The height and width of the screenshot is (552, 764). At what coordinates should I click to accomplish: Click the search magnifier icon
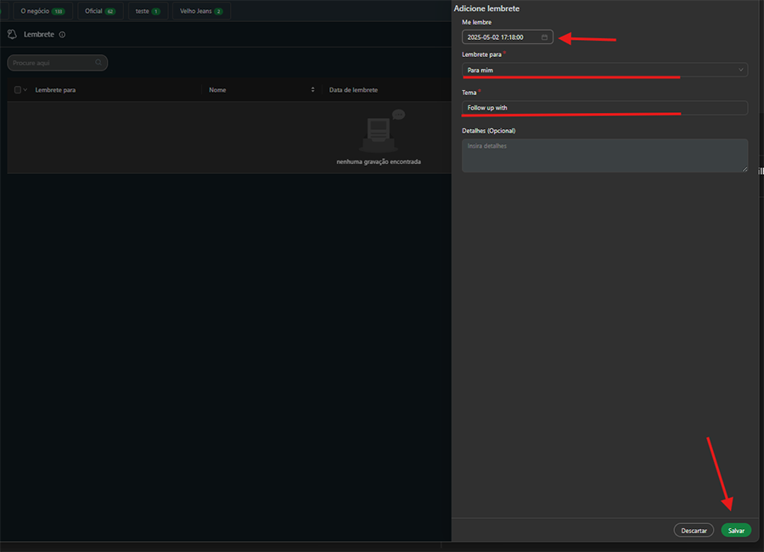[99, 63]
